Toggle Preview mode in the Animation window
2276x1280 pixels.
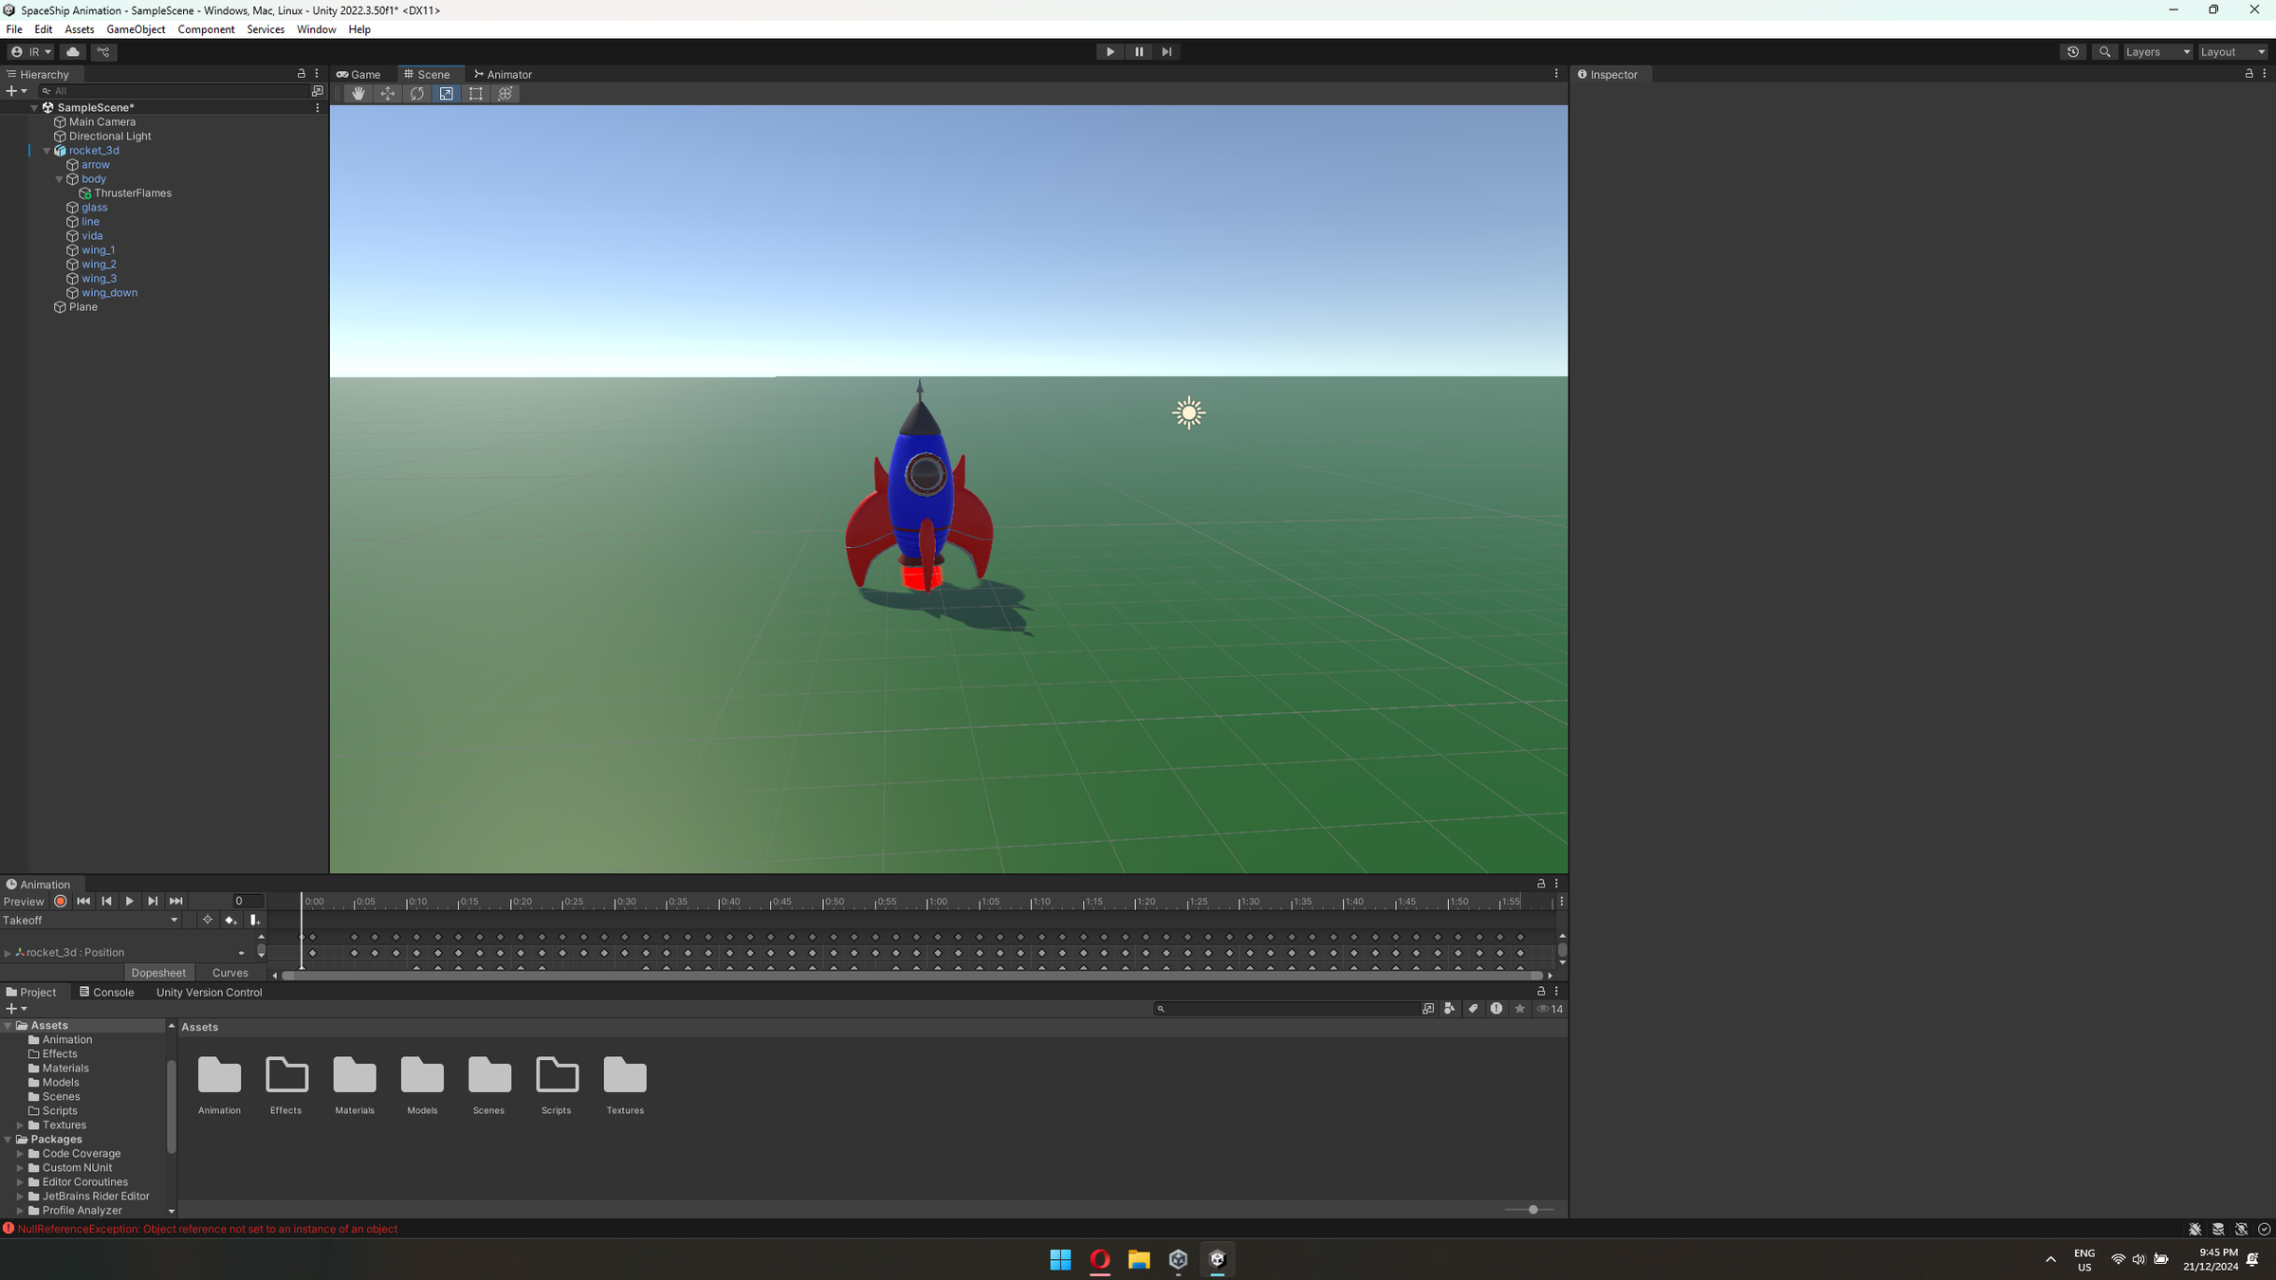point(24,901)
